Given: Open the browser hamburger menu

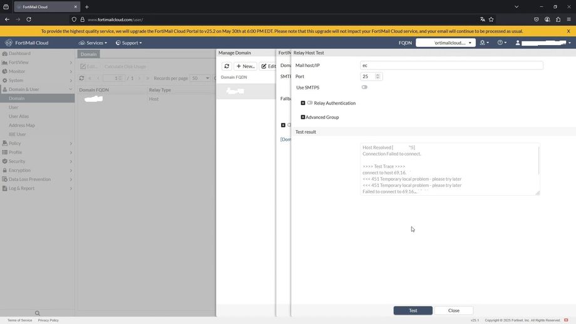Looking at the screenshot, I should tap(568, 19).
